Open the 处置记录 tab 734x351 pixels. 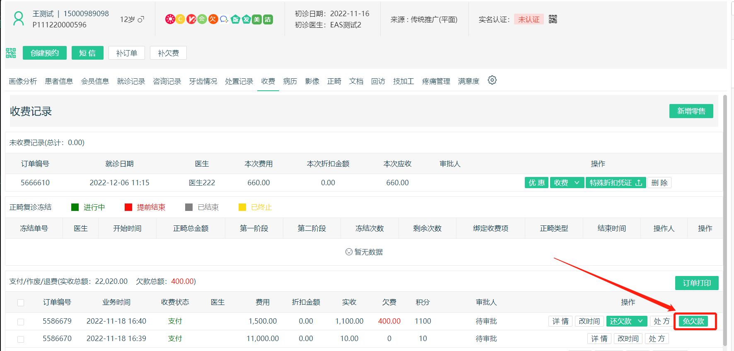(x=239, y=81)
